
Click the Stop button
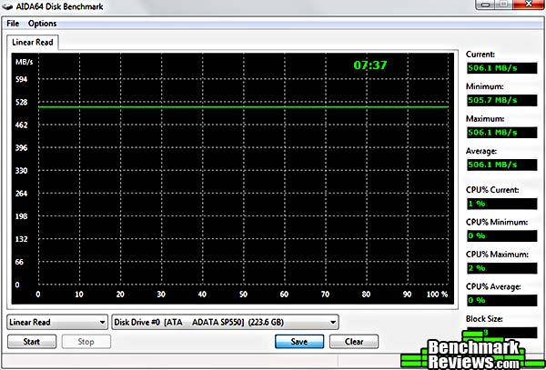[x=86, y=342]
